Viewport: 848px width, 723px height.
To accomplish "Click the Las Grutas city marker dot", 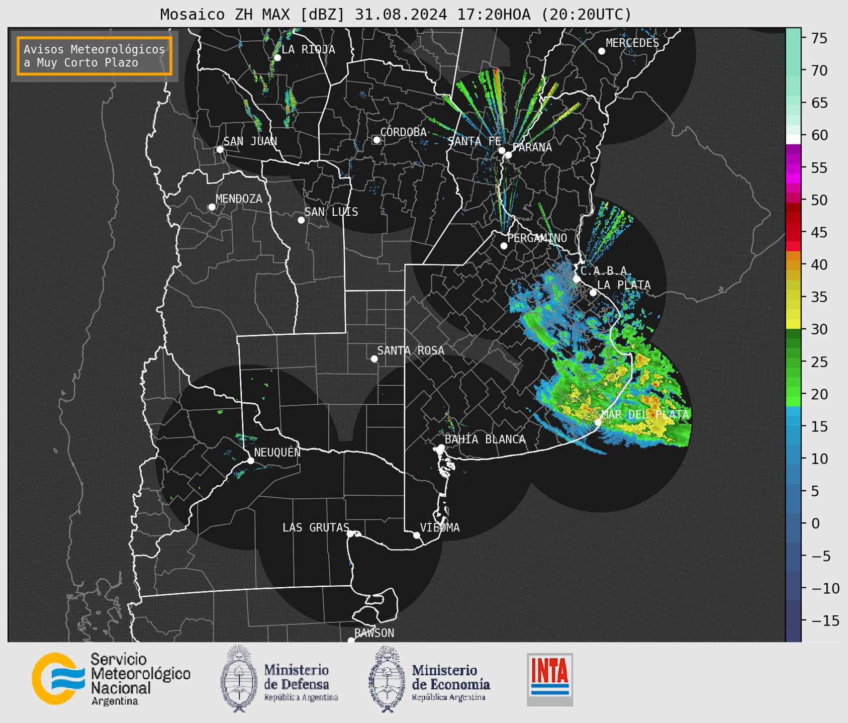I will [350, 534].
